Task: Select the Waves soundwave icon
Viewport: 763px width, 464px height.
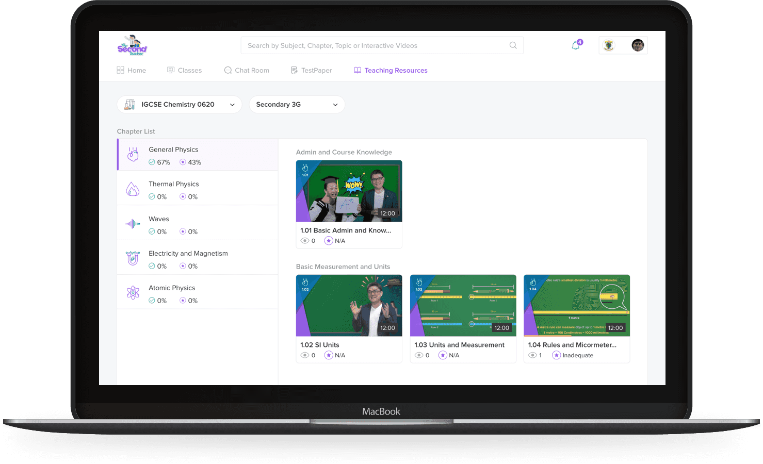Action: [133, 224]
